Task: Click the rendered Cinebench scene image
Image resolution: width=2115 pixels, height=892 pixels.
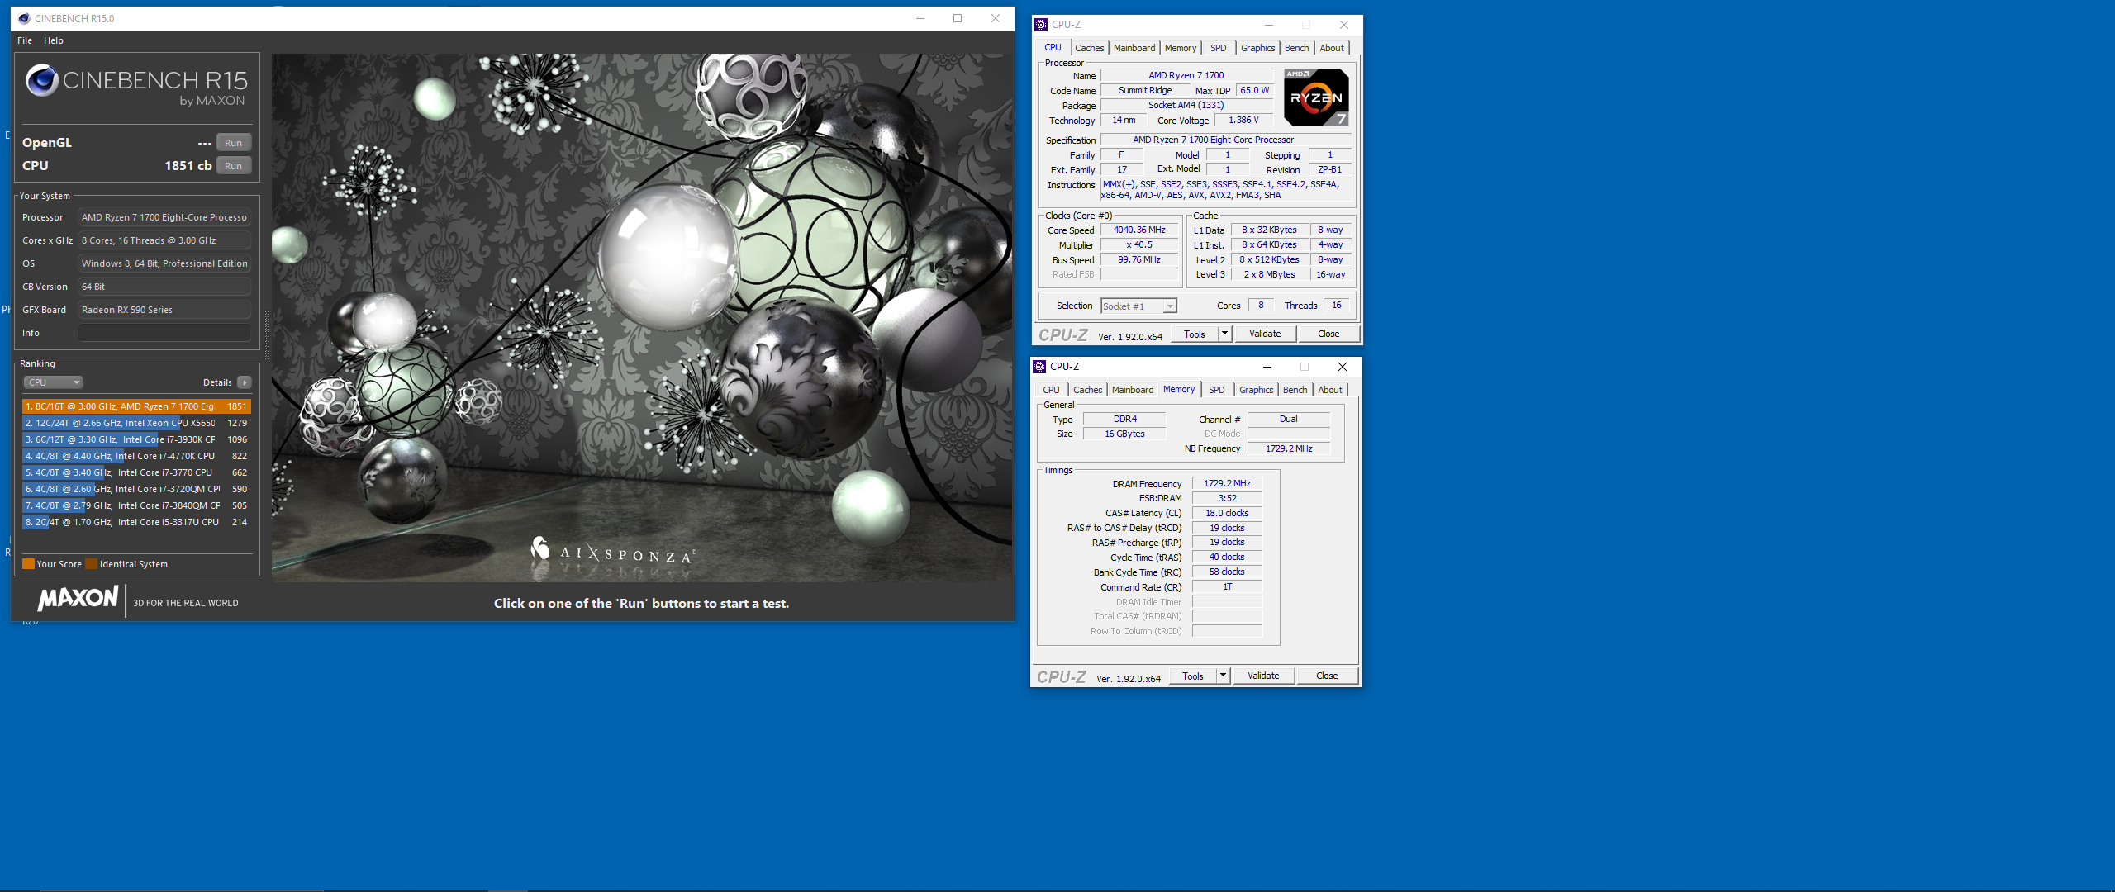Action: [642, 318]
